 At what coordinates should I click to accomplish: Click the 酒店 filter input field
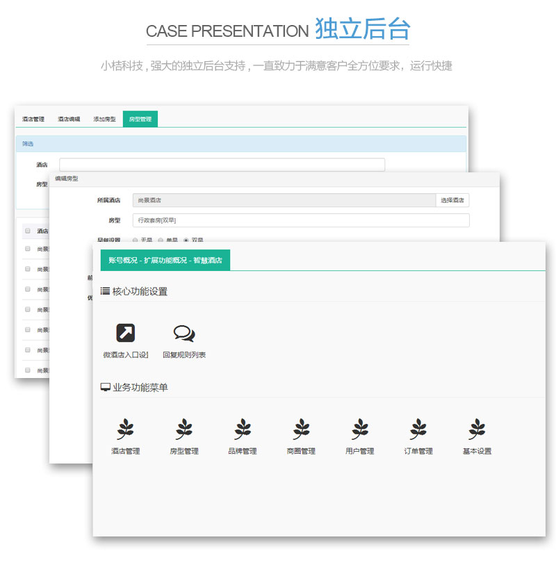point(222,165)
